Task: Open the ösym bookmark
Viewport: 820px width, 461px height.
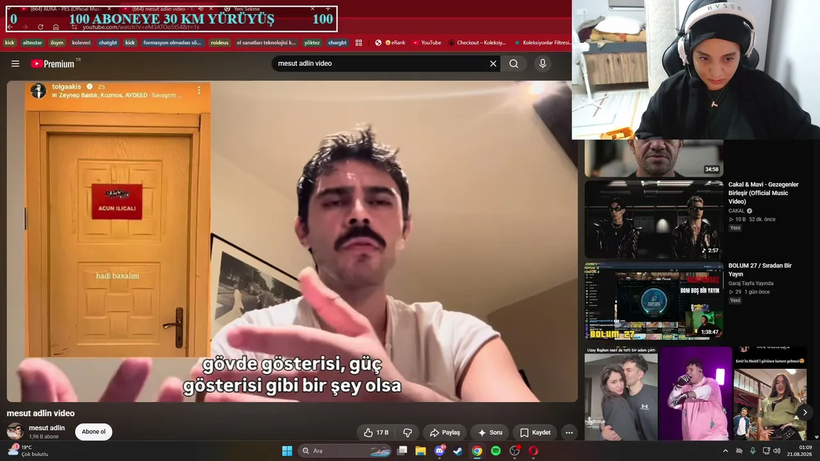Action: [x=57, y=43]
